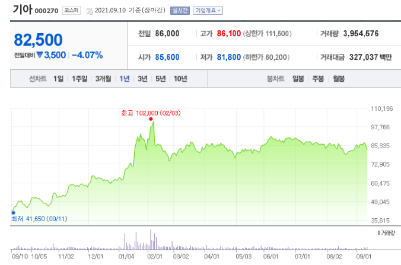This screenshot has width=401, height=265.
Task: Click the 06/01 date axis label
Action: 270,256
